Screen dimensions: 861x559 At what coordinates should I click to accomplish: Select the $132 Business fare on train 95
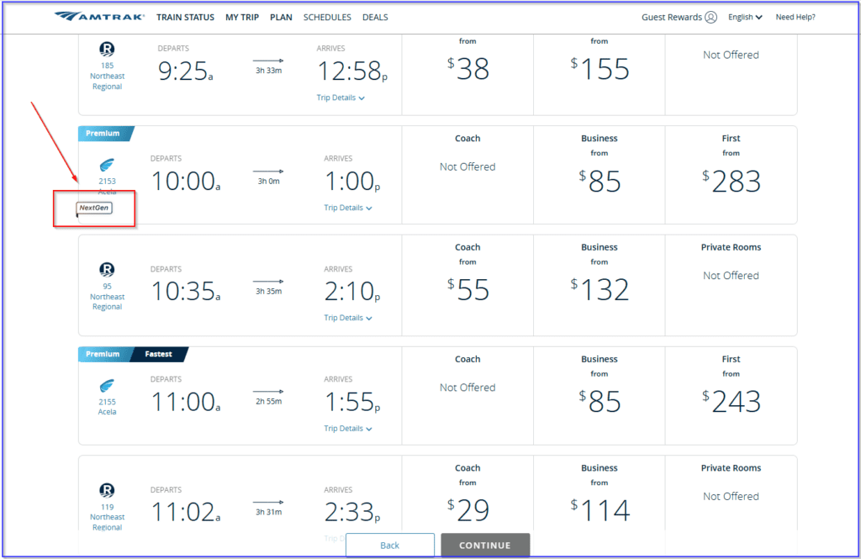[600, 289]
